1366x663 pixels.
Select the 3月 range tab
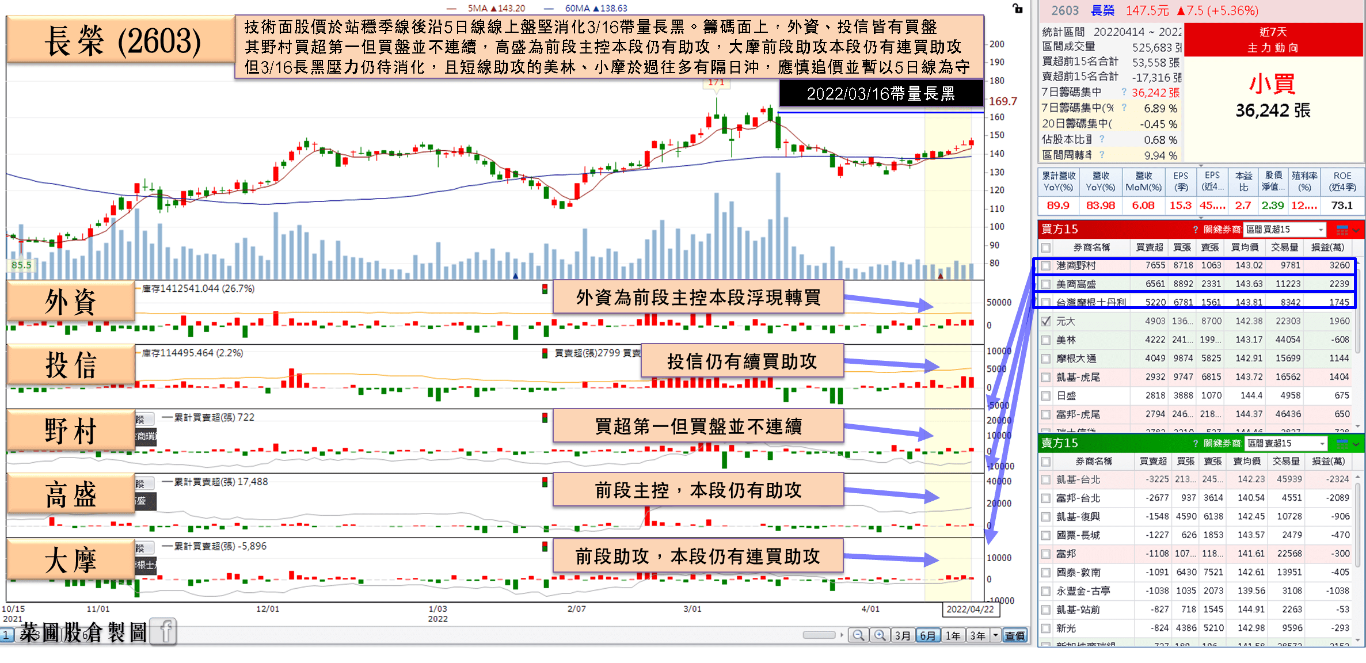click(903, 635)
